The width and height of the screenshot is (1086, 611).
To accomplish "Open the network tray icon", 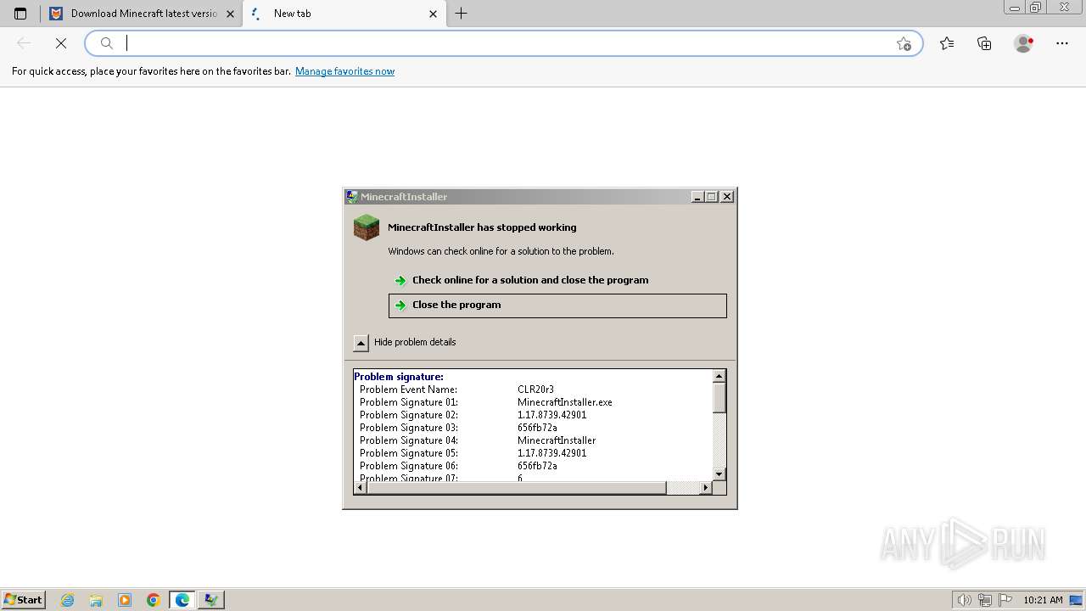I will click(x=985, y=600).
